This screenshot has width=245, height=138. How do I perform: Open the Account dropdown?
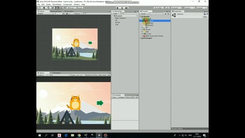(176, 8)
